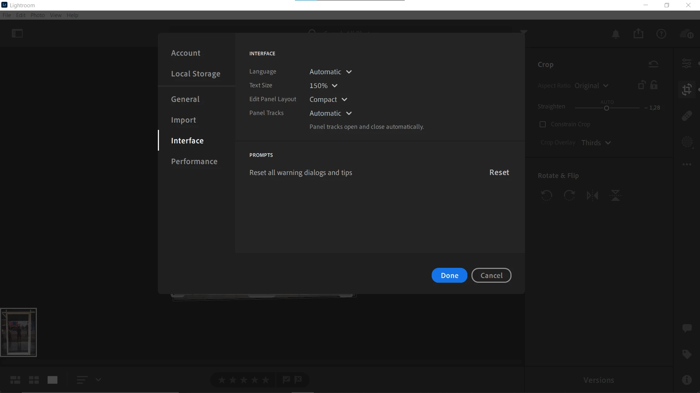The image size is (700, 393).
Task: Open the Keywords tag icon
Action: (x=687, y=354)
